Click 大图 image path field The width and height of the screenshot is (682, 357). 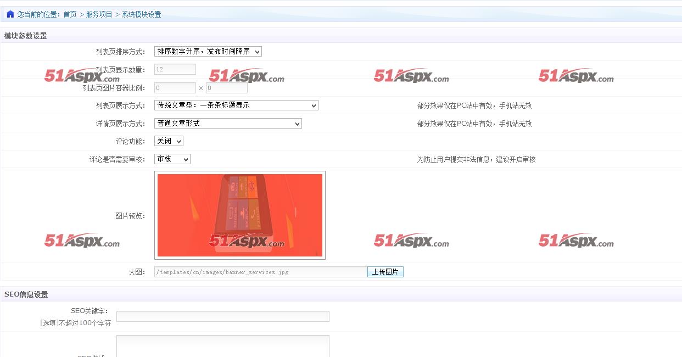261,272
